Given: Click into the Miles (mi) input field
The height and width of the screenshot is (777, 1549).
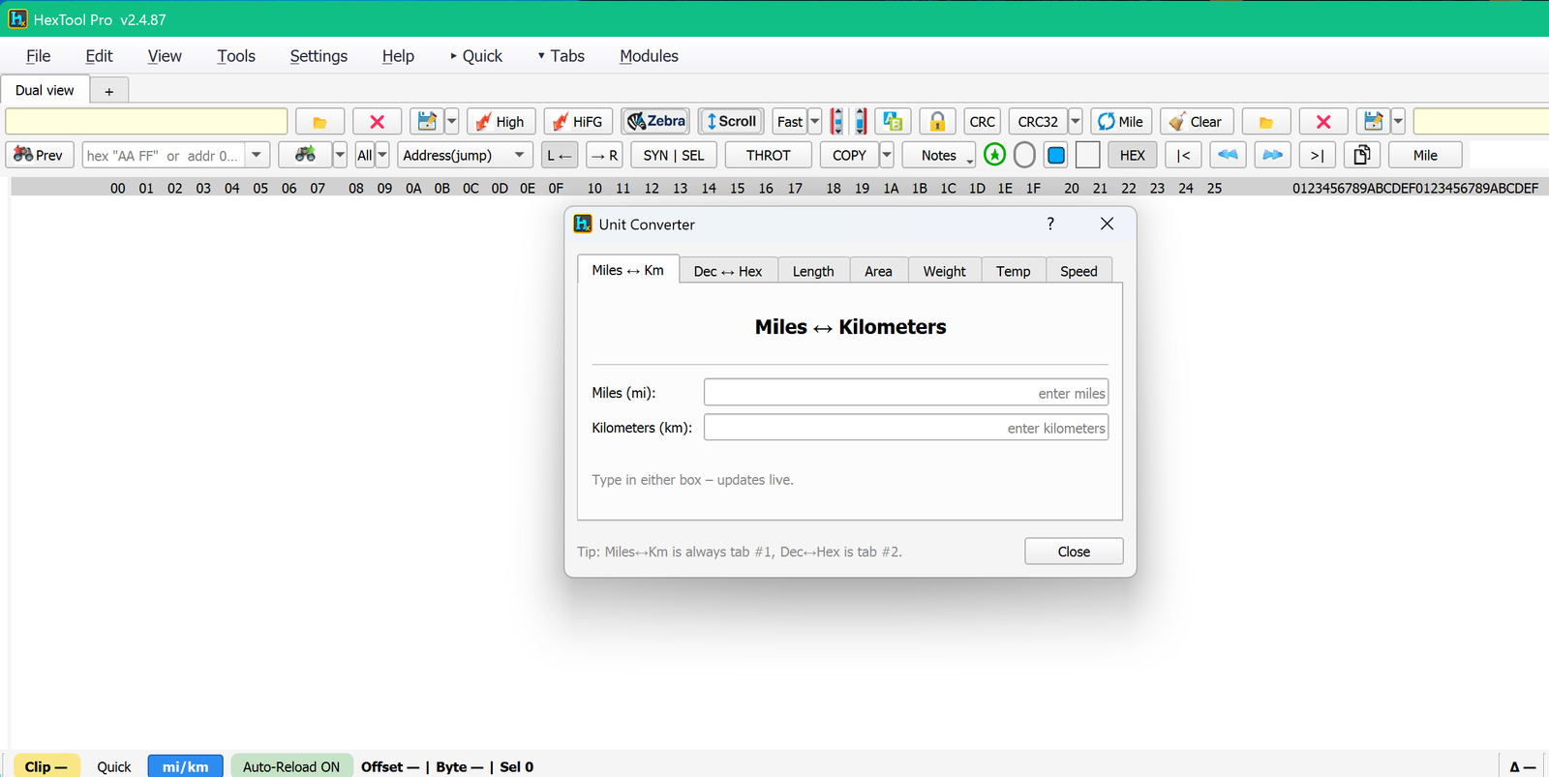Looking at the screenshot, I should [x=906, y=393].
